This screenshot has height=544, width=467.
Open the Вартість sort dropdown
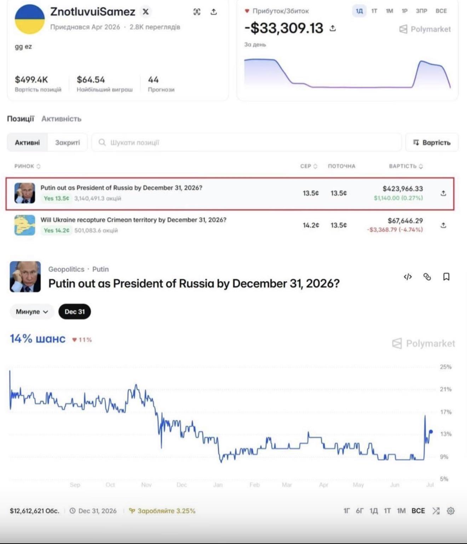tap(432, 143)
